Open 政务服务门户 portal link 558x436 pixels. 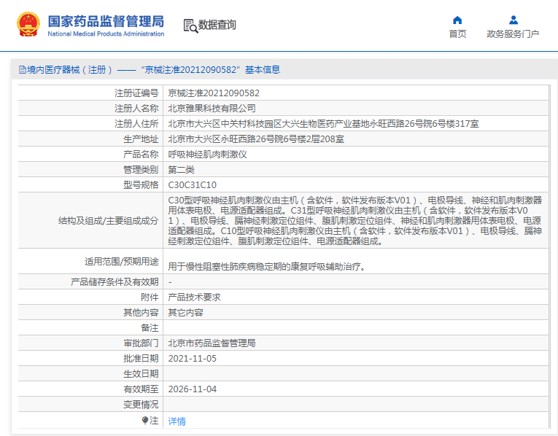click(513, 34)
